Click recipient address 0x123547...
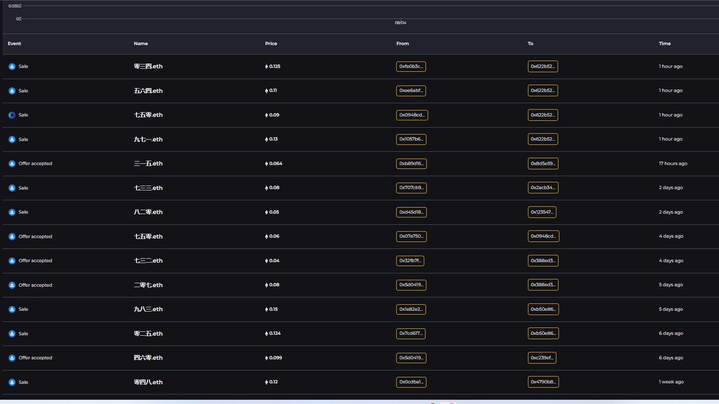 pos(542,212)
